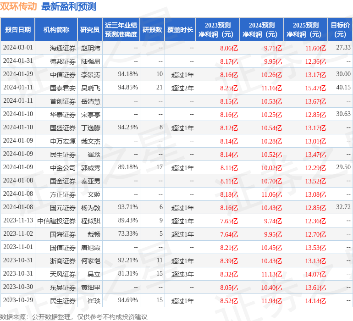Click the institution 德邦证券
This screenshot has width=353, height=321.
63,61
